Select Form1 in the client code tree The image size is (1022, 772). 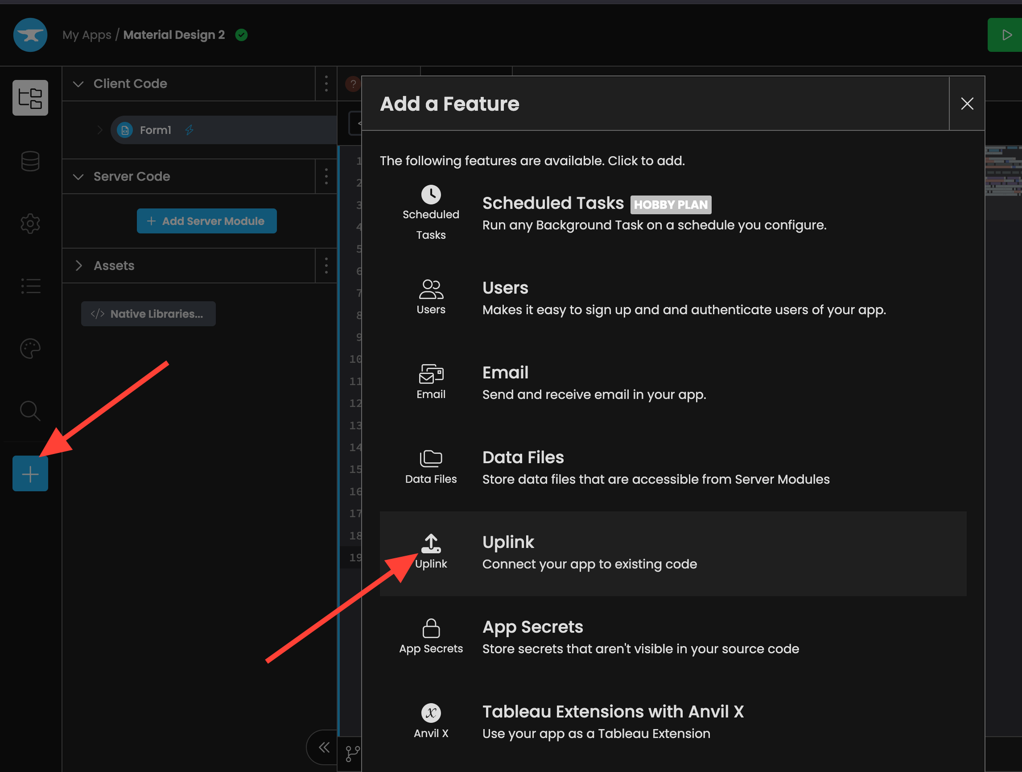[x=155, y=130]
